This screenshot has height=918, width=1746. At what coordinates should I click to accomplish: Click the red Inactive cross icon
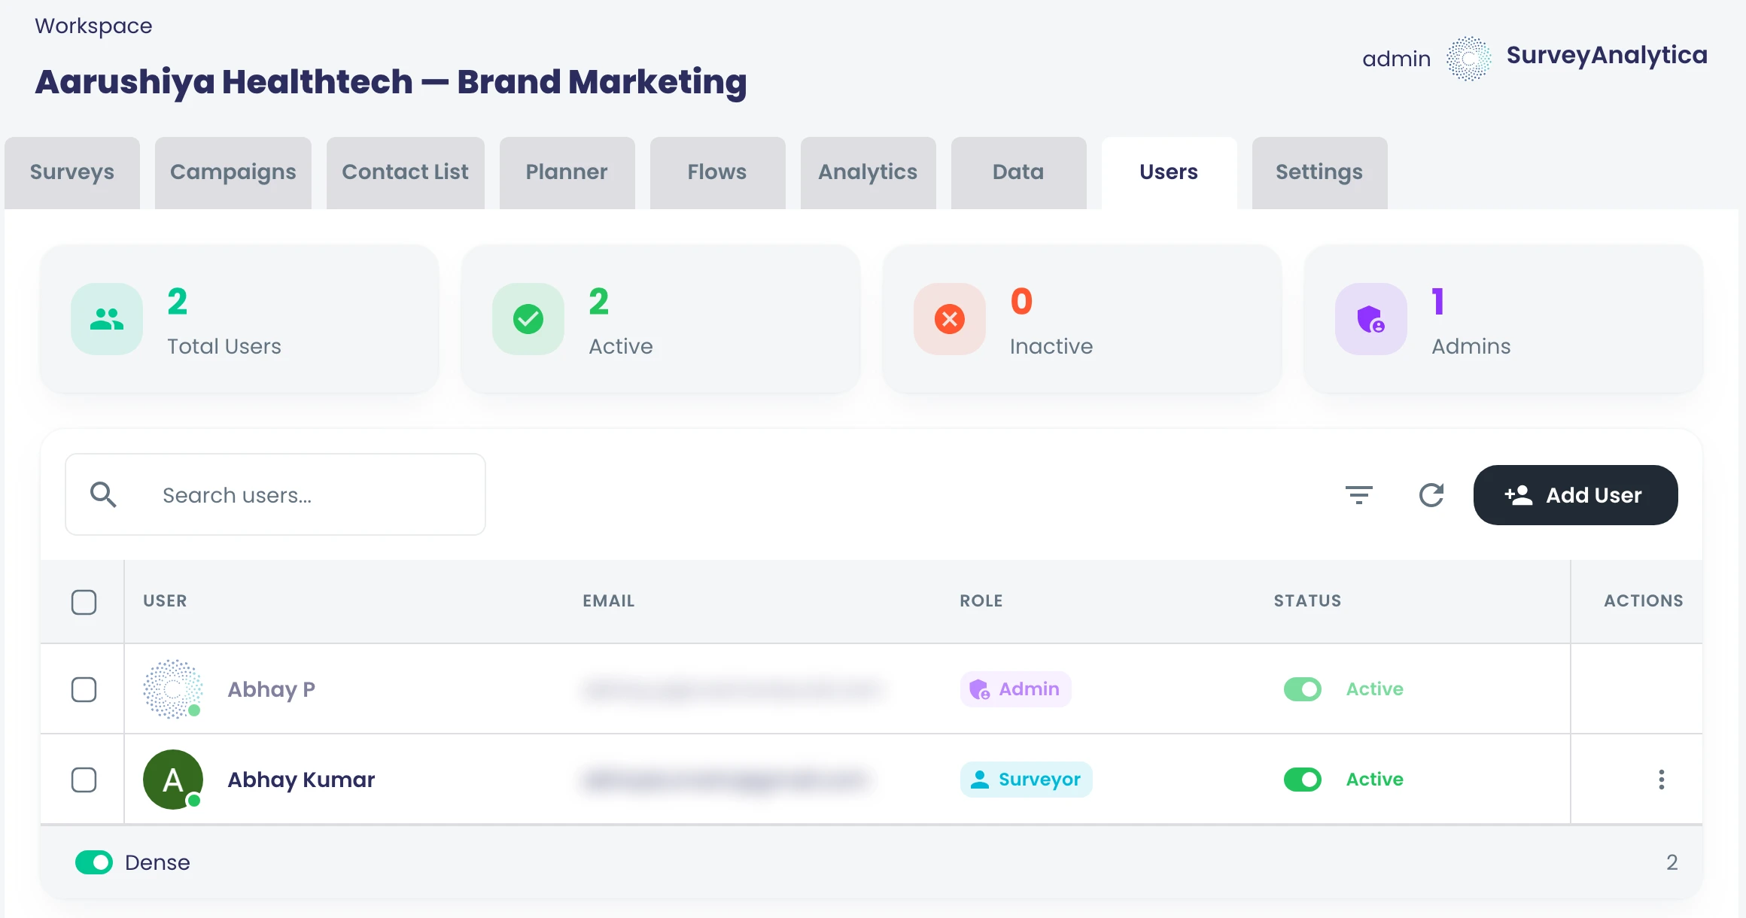[x=950, y=319]
